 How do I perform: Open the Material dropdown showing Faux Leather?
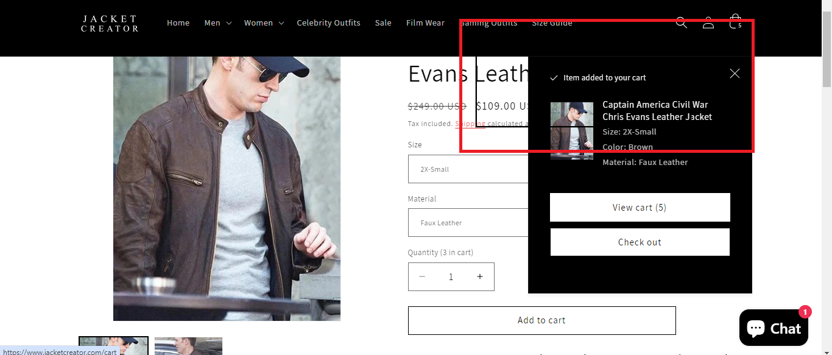pyautogui.click(x=468, y=222)
